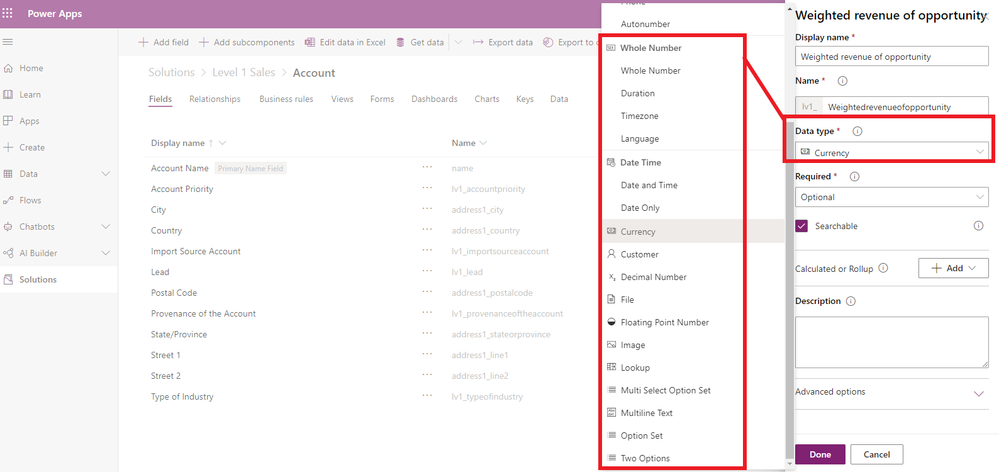Click the dropdown list vertical scrollbar
This screenshot has width=999, height=472.
pyautogui.click(x=790, y=289)
